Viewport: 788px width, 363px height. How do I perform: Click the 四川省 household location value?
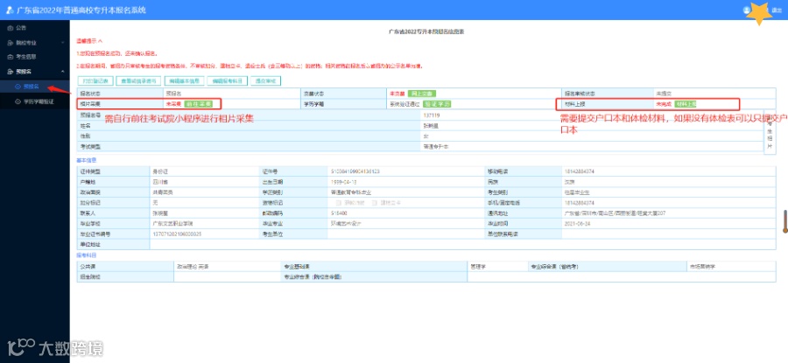pyautogui.click(x=159, y=182)
